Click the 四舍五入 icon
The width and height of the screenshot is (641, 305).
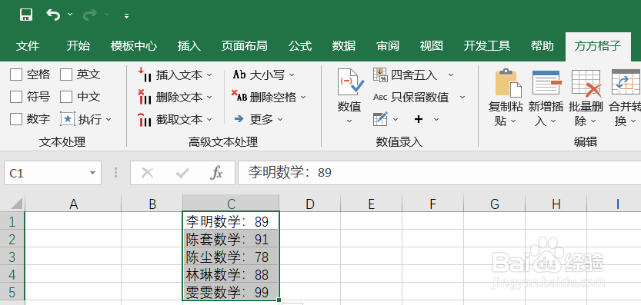pyautogui.click(x=380, y=75)
